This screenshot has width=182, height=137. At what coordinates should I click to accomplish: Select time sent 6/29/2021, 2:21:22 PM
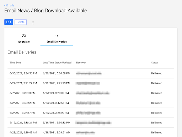click(x=23, y=83)
